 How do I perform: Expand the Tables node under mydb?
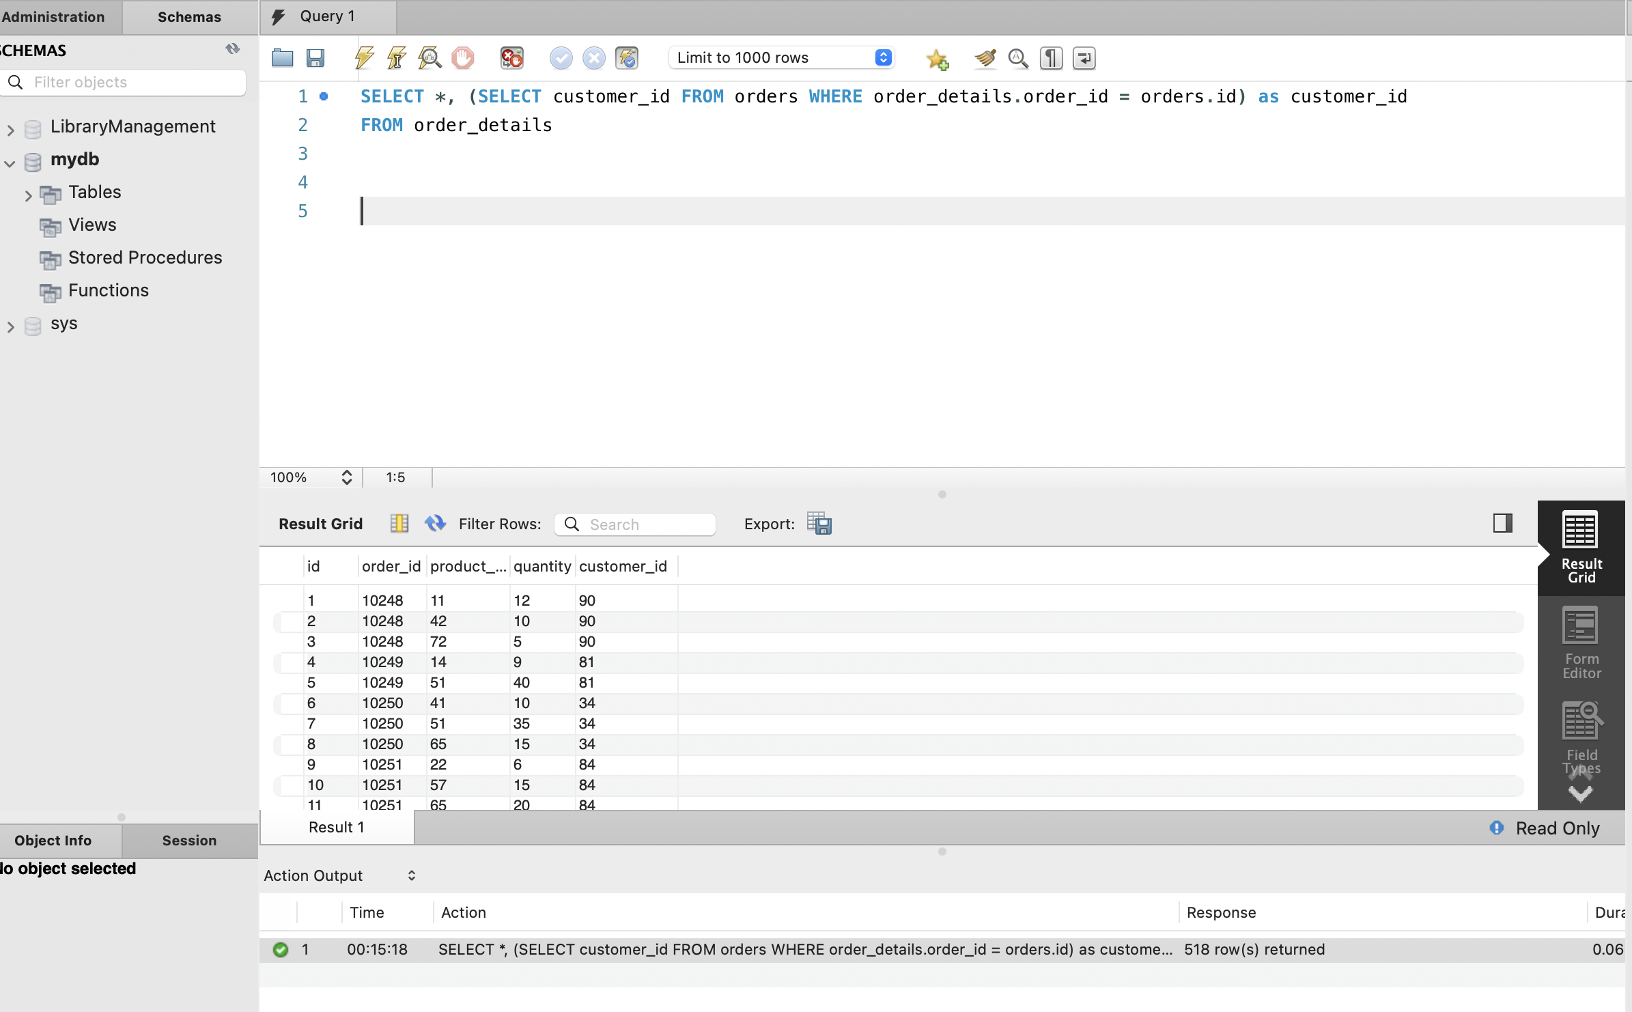click(28, 195)
